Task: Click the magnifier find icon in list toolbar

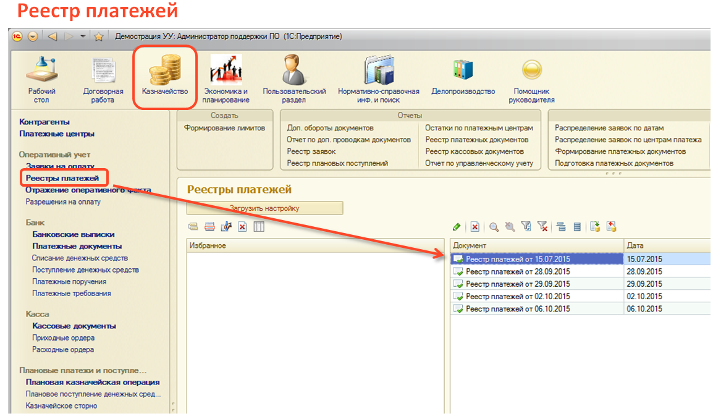Action: click(x=494, y=227)
